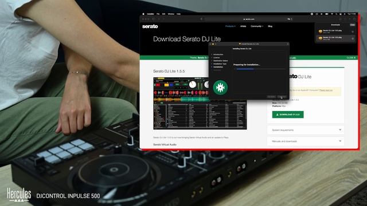The image size is (367, 206).
Task: Select the Licence step in installer
Action: point(217,57)
